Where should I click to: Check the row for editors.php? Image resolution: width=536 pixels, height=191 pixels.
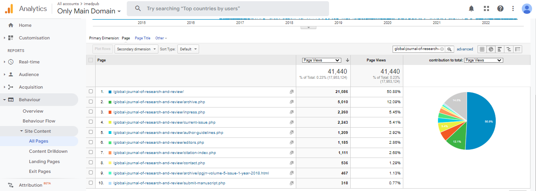pyautogui.click(x=91, y=142)
